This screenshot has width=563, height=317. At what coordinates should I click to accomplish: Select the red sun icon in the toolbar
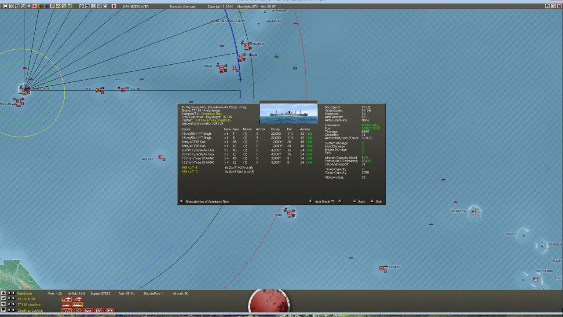pyautogui.click(x=35, y=7)
